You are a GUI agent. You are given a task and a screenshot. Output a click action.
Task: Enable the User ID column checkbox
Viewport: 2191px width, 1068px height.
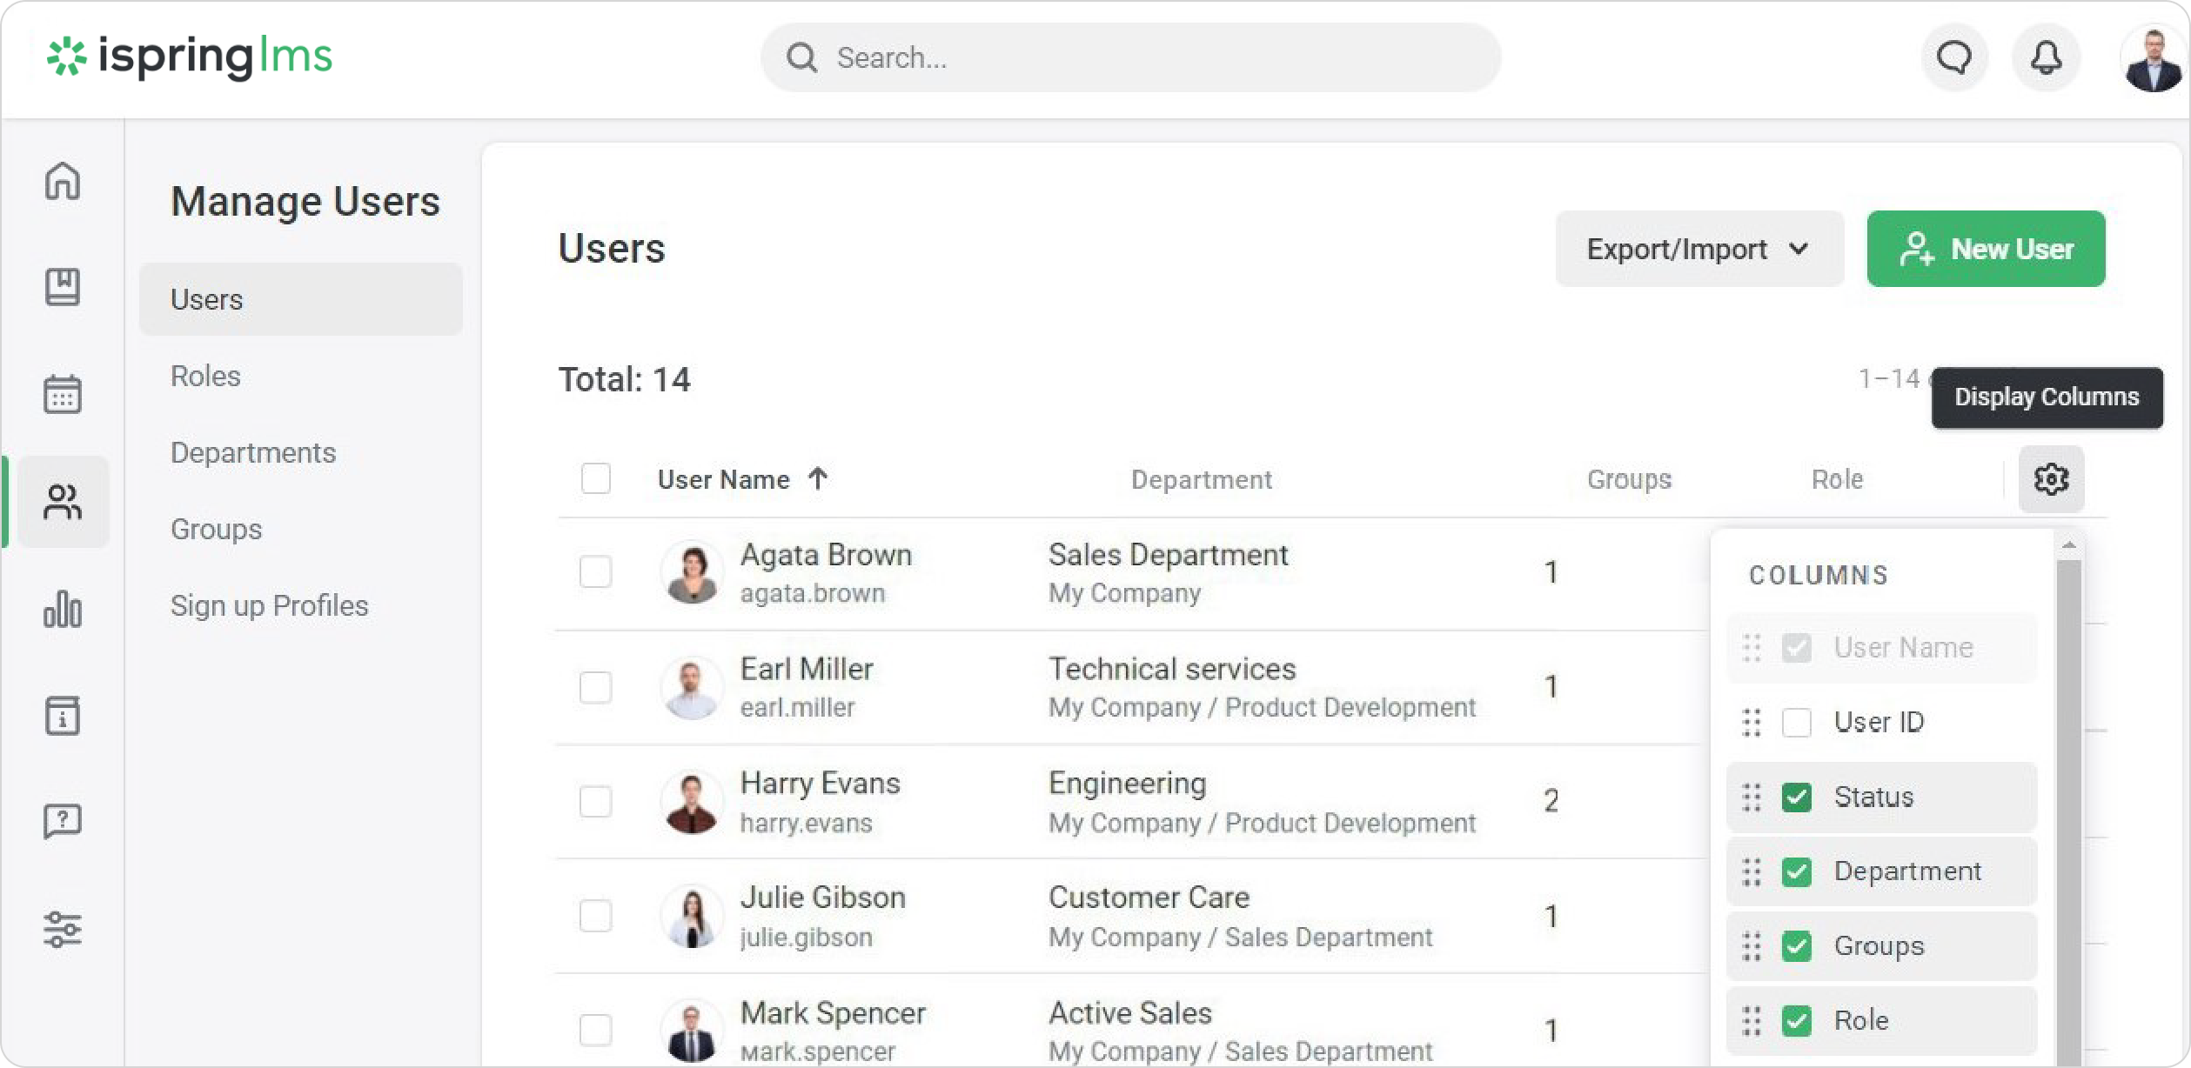[1796, 723]
